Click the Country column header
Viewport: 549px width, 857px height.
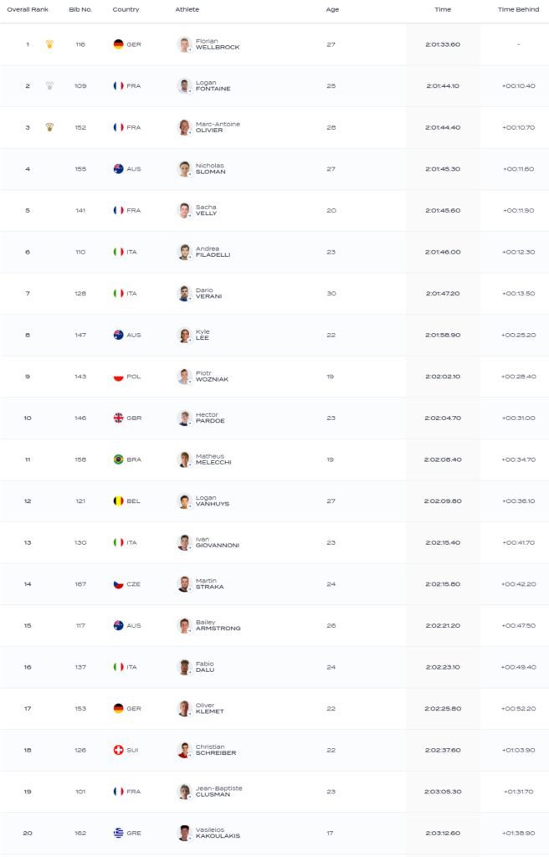(126, 9)
